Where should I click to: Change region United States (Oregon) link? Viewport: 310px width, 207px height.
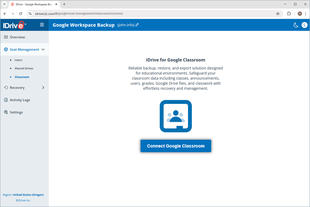[x=28, y=195]
